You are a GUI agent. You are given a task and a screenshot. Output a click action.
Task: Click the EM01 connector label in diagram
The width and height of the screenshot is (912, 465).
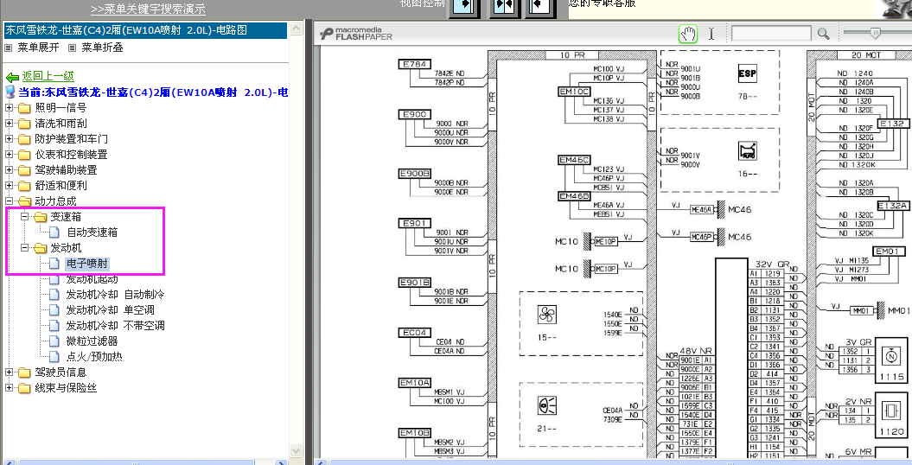pyautogui.click(x=888, y=252)
